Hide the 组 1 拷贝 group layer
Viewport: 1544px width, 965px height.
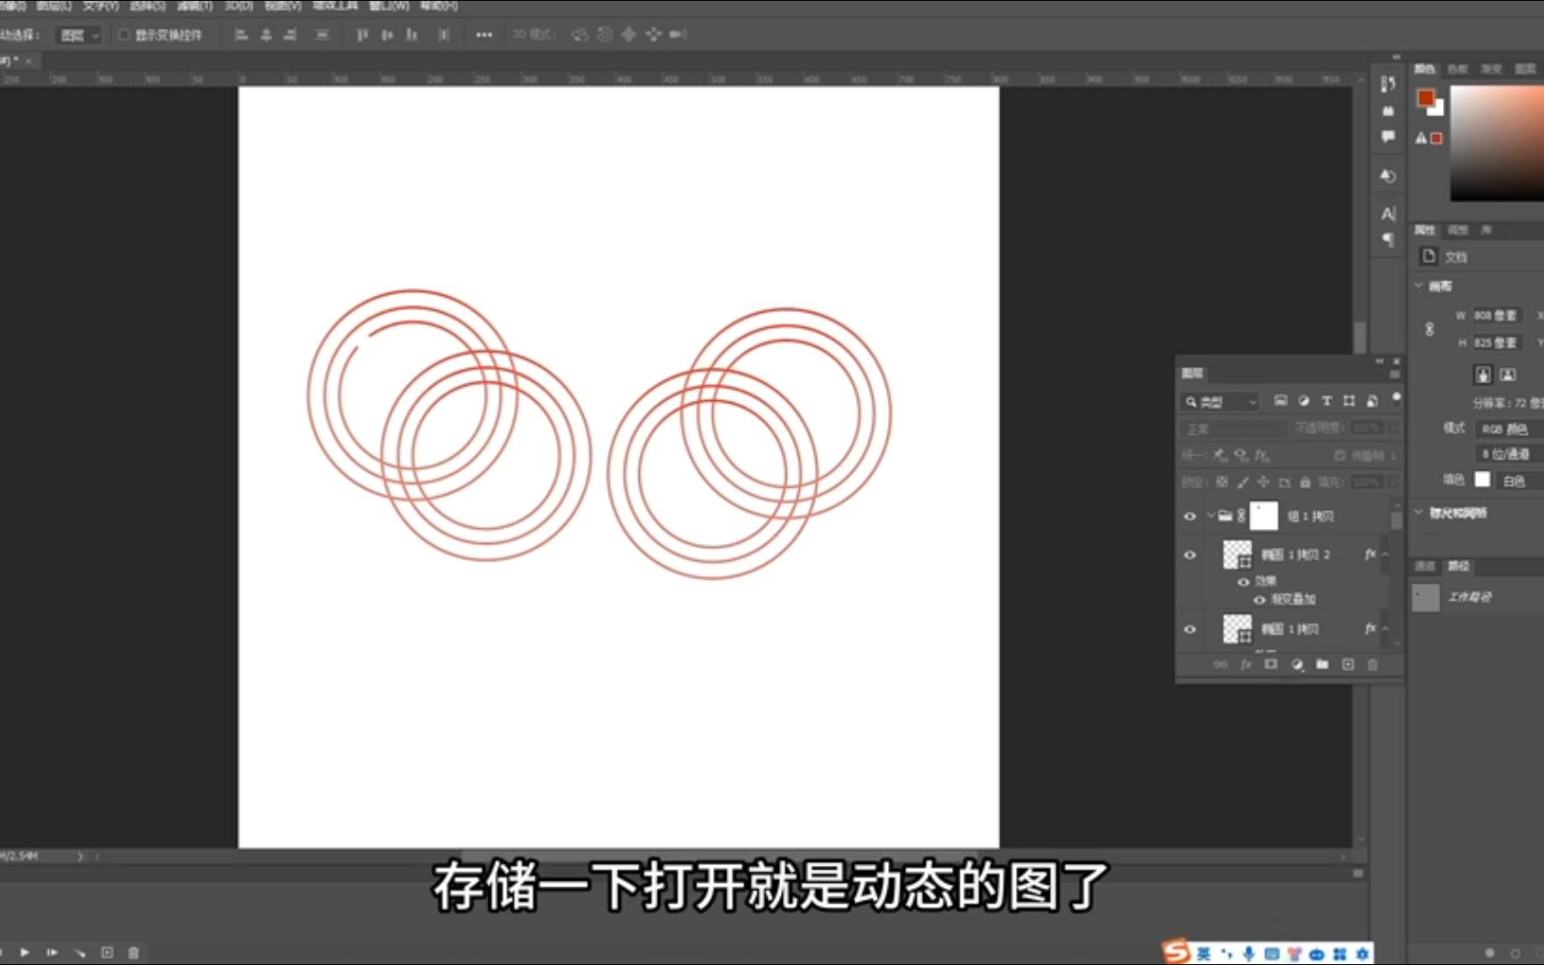point(1190,516)
